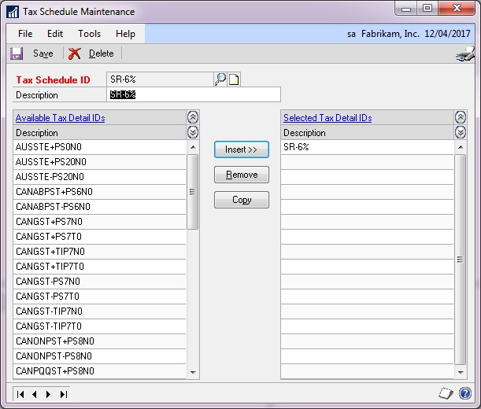
Task: Go to first record navigation arrow
Action: [20, 394]
